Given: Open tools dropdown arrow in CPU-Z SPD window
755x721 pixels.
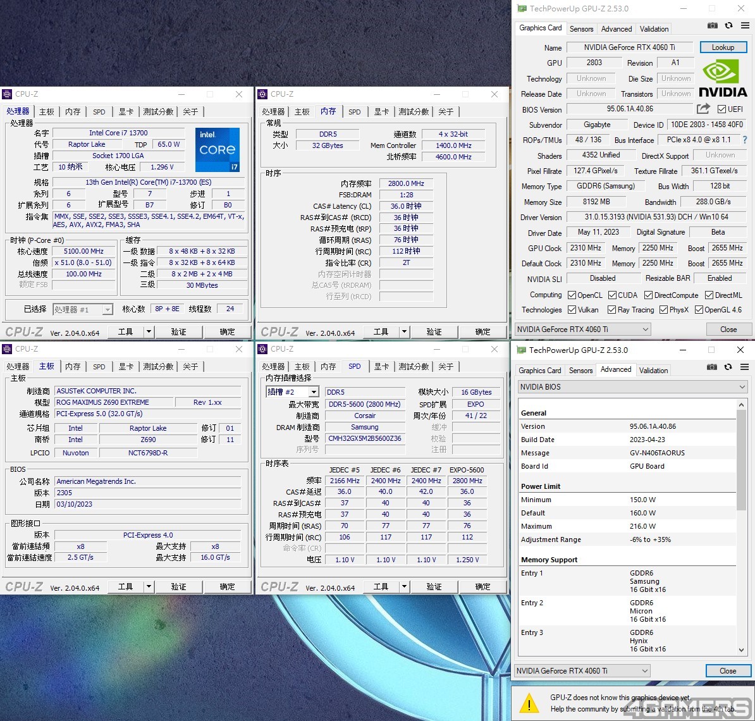Looking at the screenshot, I should click(x=405, y=586).
